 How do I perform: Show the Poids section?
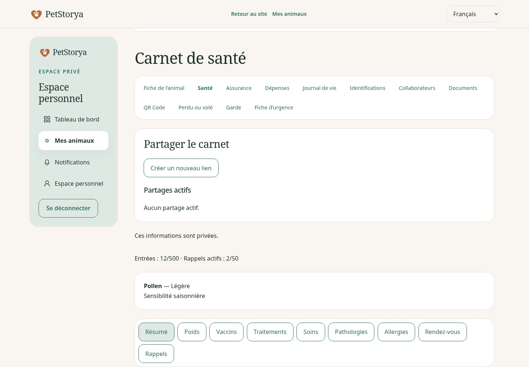(192, 332)
